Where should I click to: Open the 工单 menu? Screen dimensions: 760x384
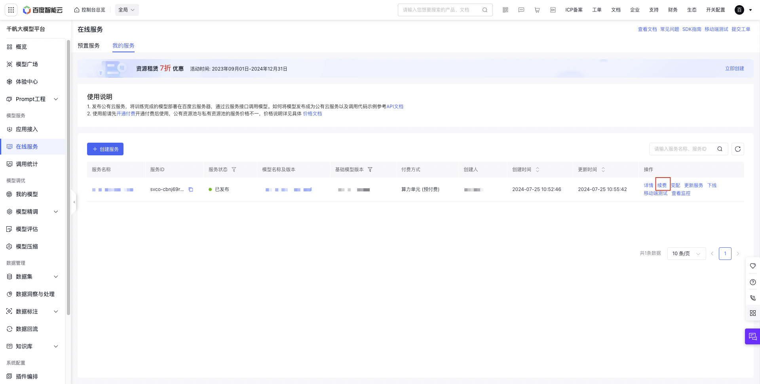[x=597, y=10]
